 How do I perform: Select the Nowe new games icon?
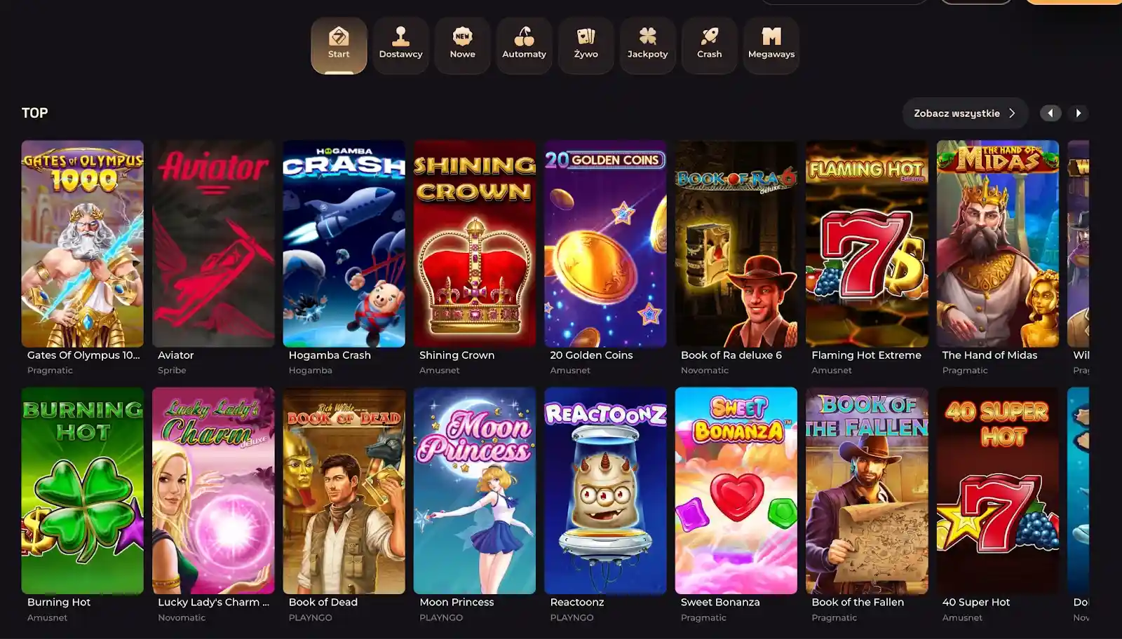coord(462,36)
